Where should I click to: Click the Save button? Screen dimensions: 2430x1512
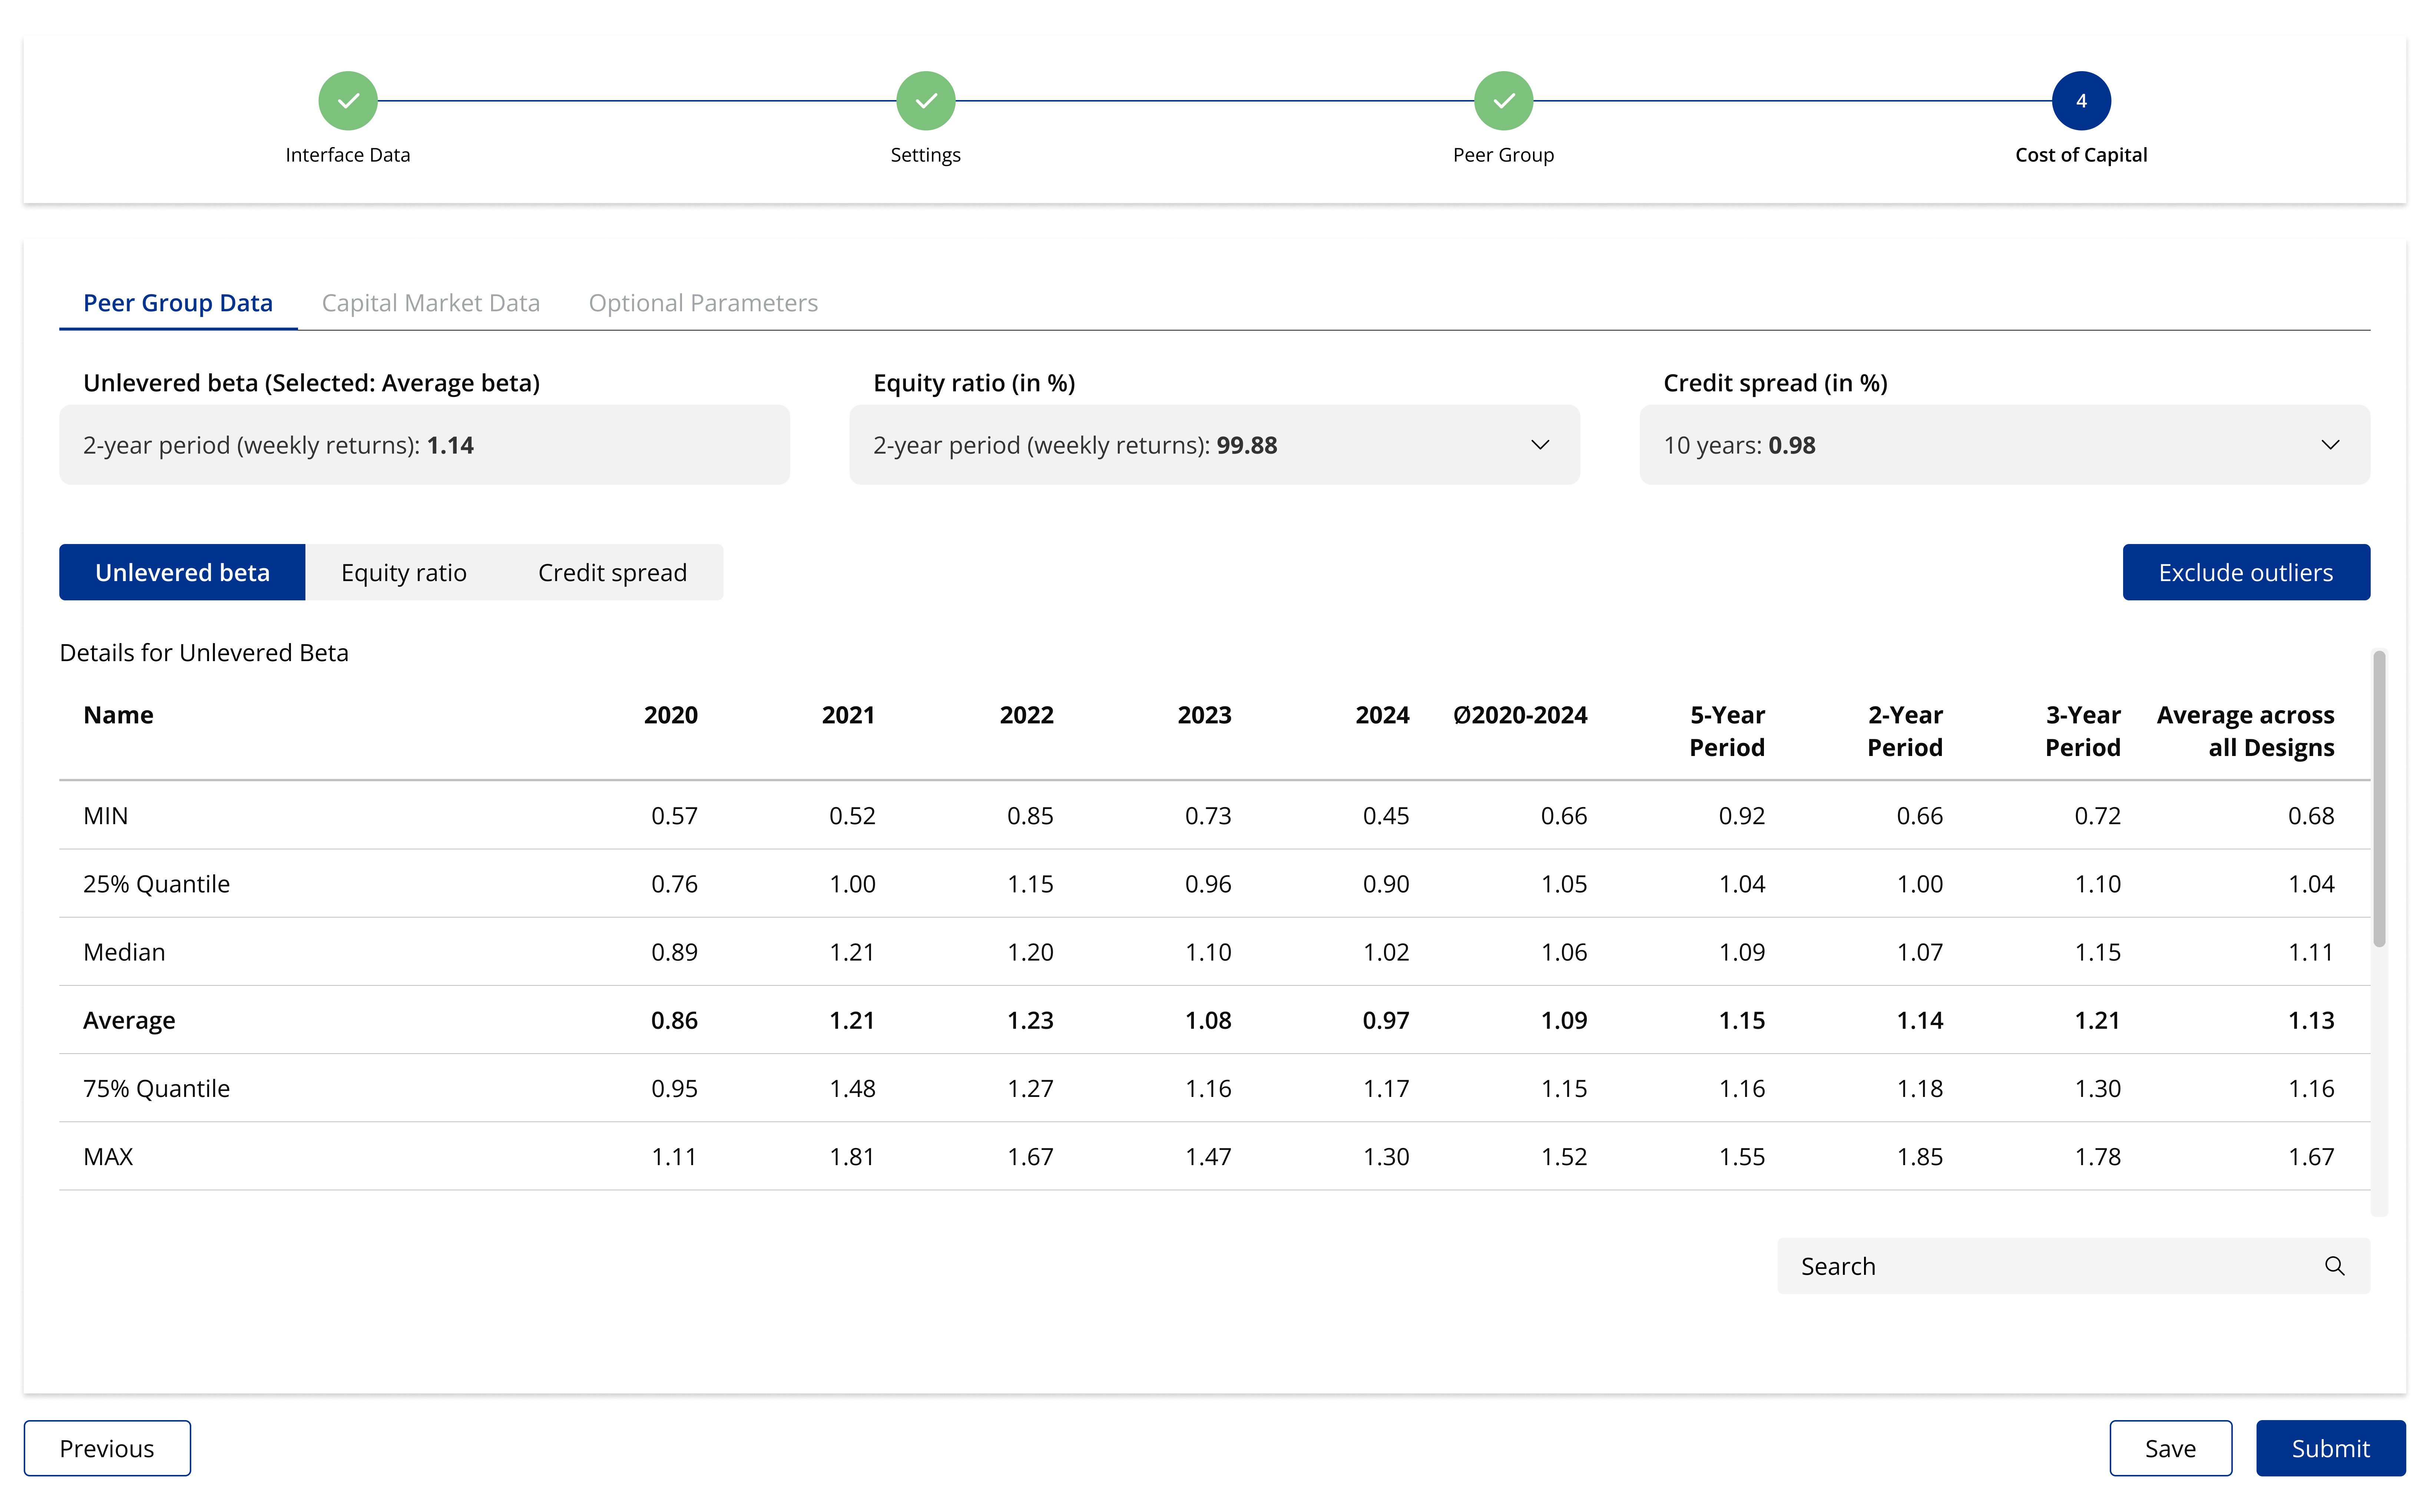tap(2170, 1448)
